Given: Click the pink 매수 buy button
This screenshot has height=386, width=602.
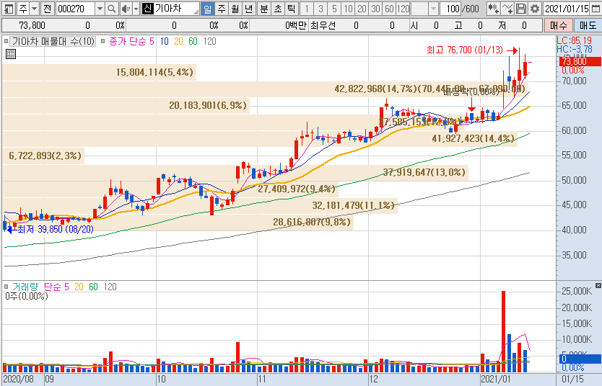Looking at the screenshot, I should [x=558, y=25].
